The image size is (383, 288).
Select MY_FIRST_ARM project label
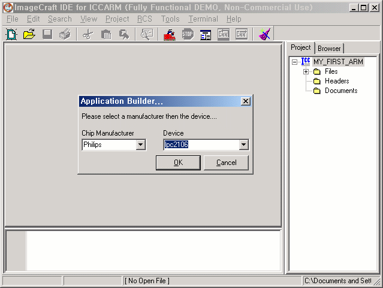(338, 62)
